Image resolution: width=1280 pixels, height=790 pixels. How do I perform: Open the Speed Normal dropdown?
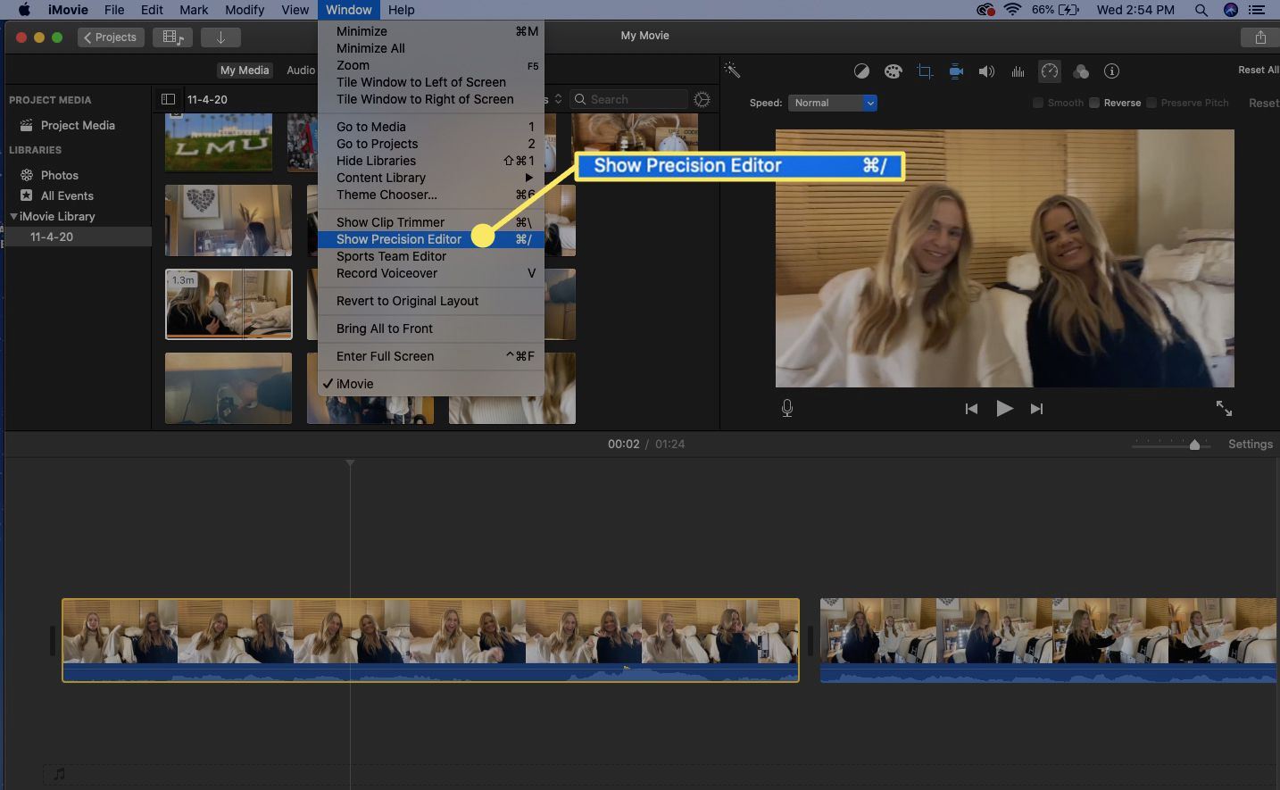click(833, 103)
